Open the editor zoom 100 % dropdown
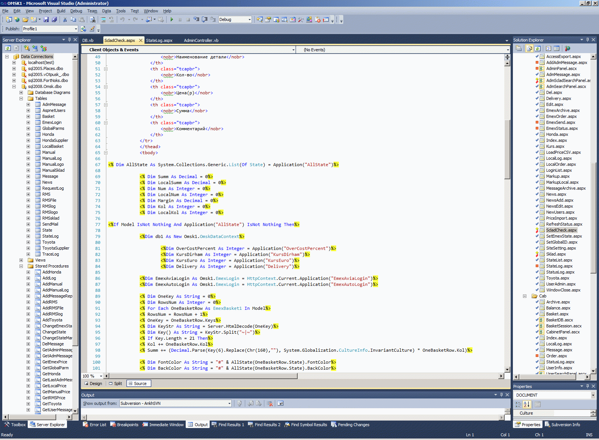This screenshot has width=599, height=440. point(101,376)
